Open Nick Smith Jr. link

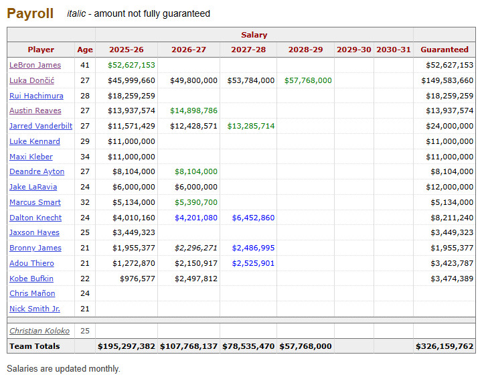coord(34,309)
